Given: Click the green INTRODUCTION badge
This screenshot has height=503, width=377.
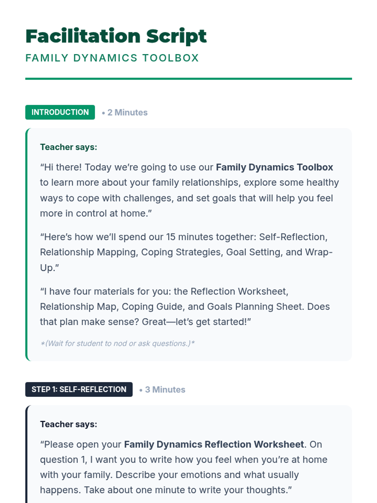Looking at the screenshot, I should pyautogui.click(x=60, y=112).
